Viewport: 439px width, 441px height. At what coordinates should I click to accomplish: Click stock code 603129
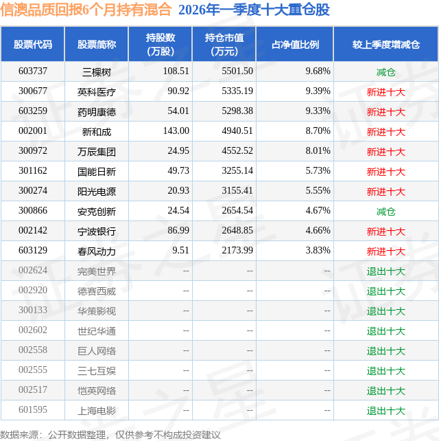pyautogui.click(x=33, y=251)
